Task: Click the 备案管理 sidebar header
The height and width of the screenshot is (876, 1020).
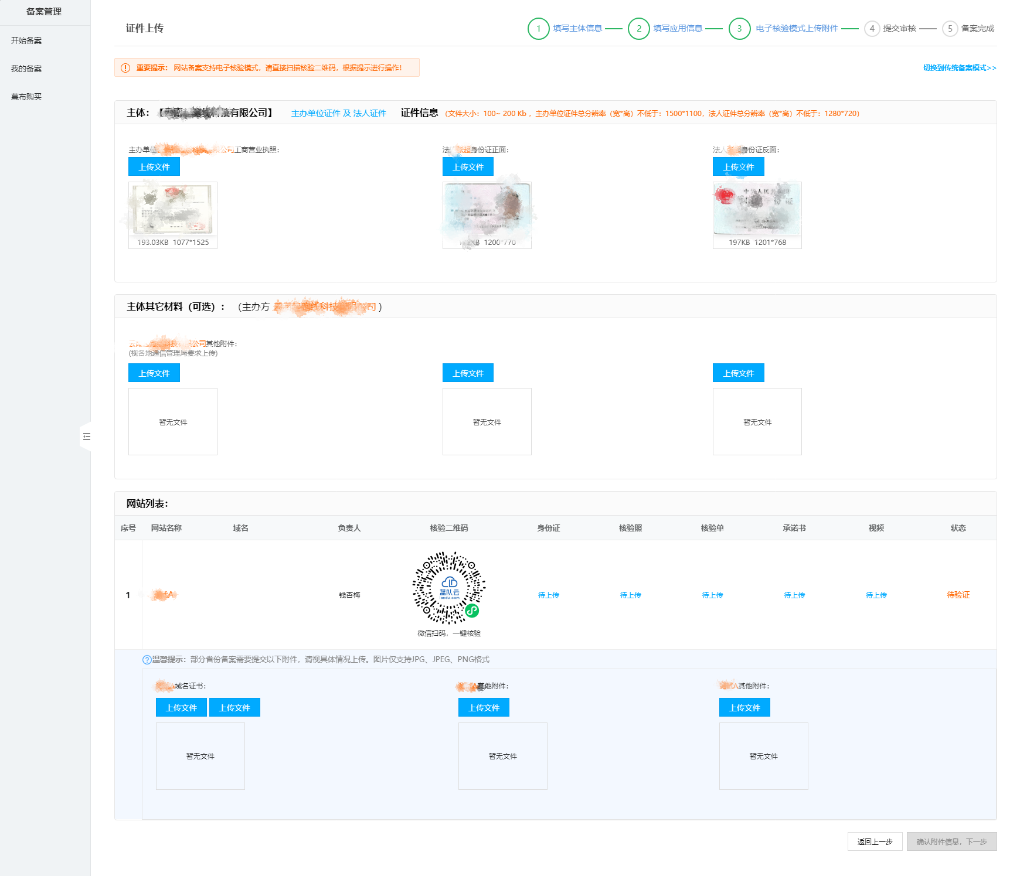Action: [44, 12]
